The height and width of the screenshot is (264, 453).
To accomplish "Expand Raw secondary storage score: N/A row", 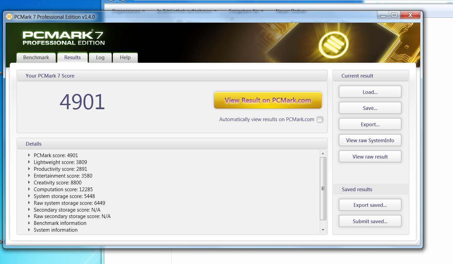I will click(29, 216).
